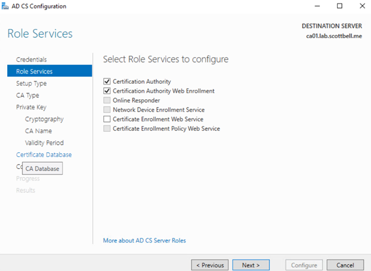Open More about AD CS Server Roles link
This screenshot has width=371, height=271.
tap(144, 241)
